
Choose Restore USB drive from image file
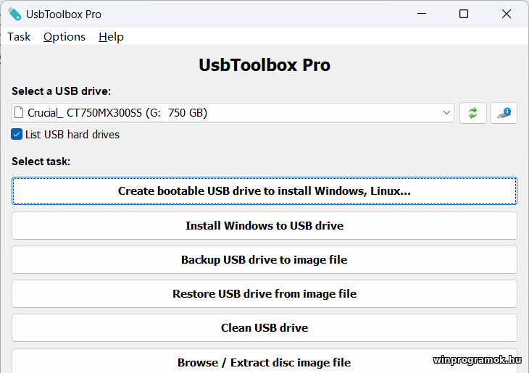click(x=264, y=294)
